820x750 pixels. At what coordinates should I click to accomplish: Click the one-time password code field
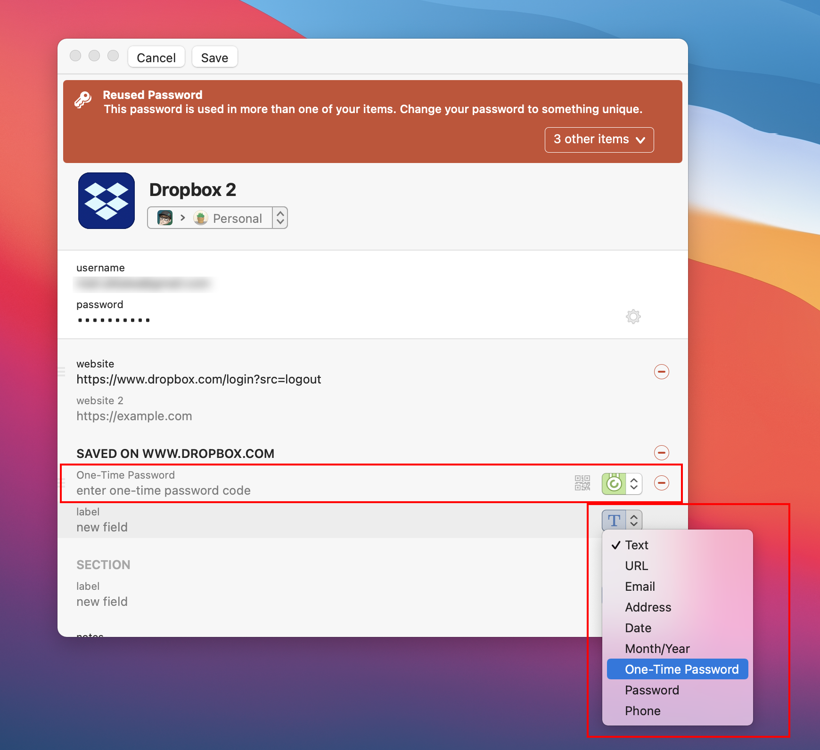[x=164, y=490]
